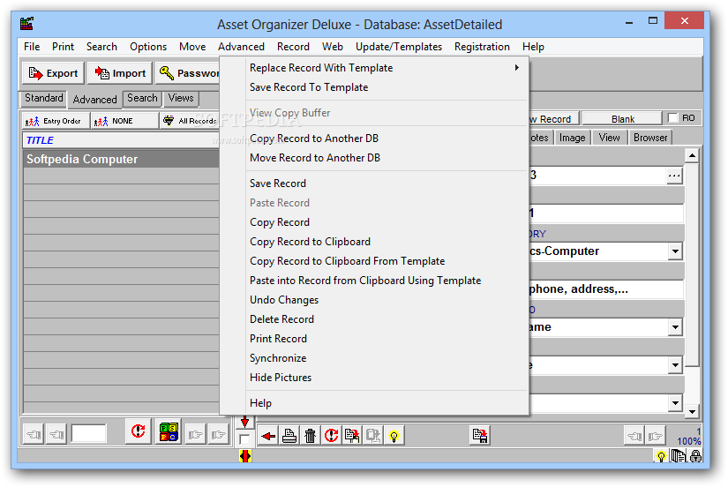Click the scroll up arrow of the record panel
Image resolution: width=728 pixels, height=487 pixels.
[692, 155]
